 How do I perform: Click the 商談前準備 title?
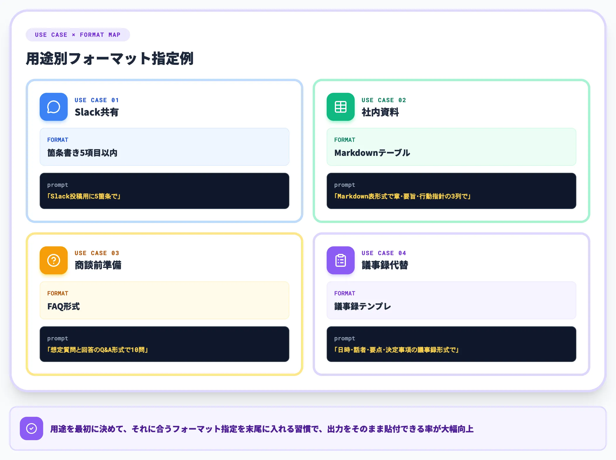[x=98, y=265]
